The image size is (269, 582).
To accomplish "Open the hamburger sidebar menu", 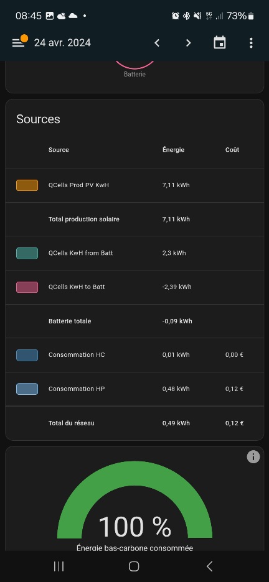I will (18, 43).
